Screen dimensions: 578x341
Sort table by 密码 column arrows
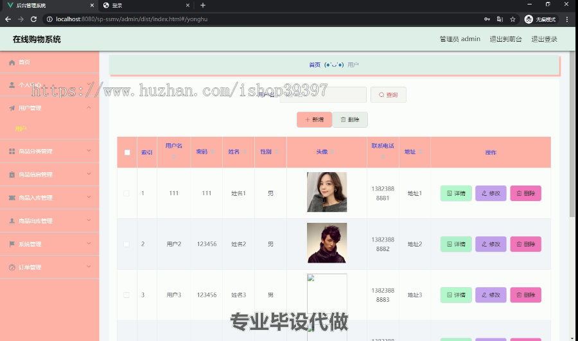pos(213,152)
